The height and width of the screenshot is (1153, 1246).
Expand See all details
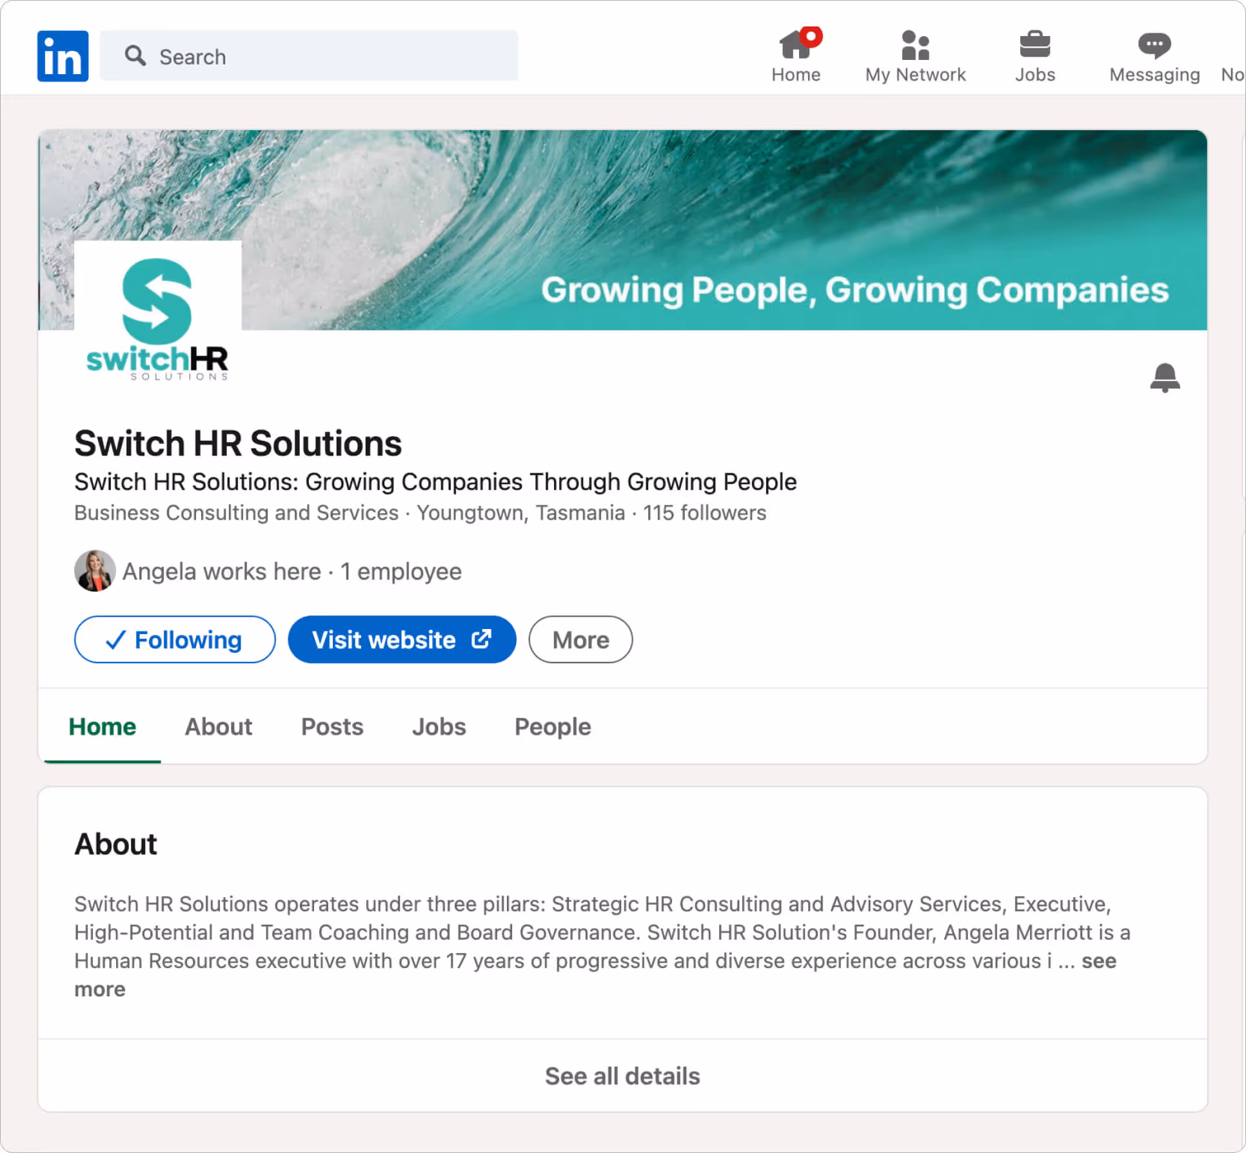pyautogui.click(x=622, y=1076)
